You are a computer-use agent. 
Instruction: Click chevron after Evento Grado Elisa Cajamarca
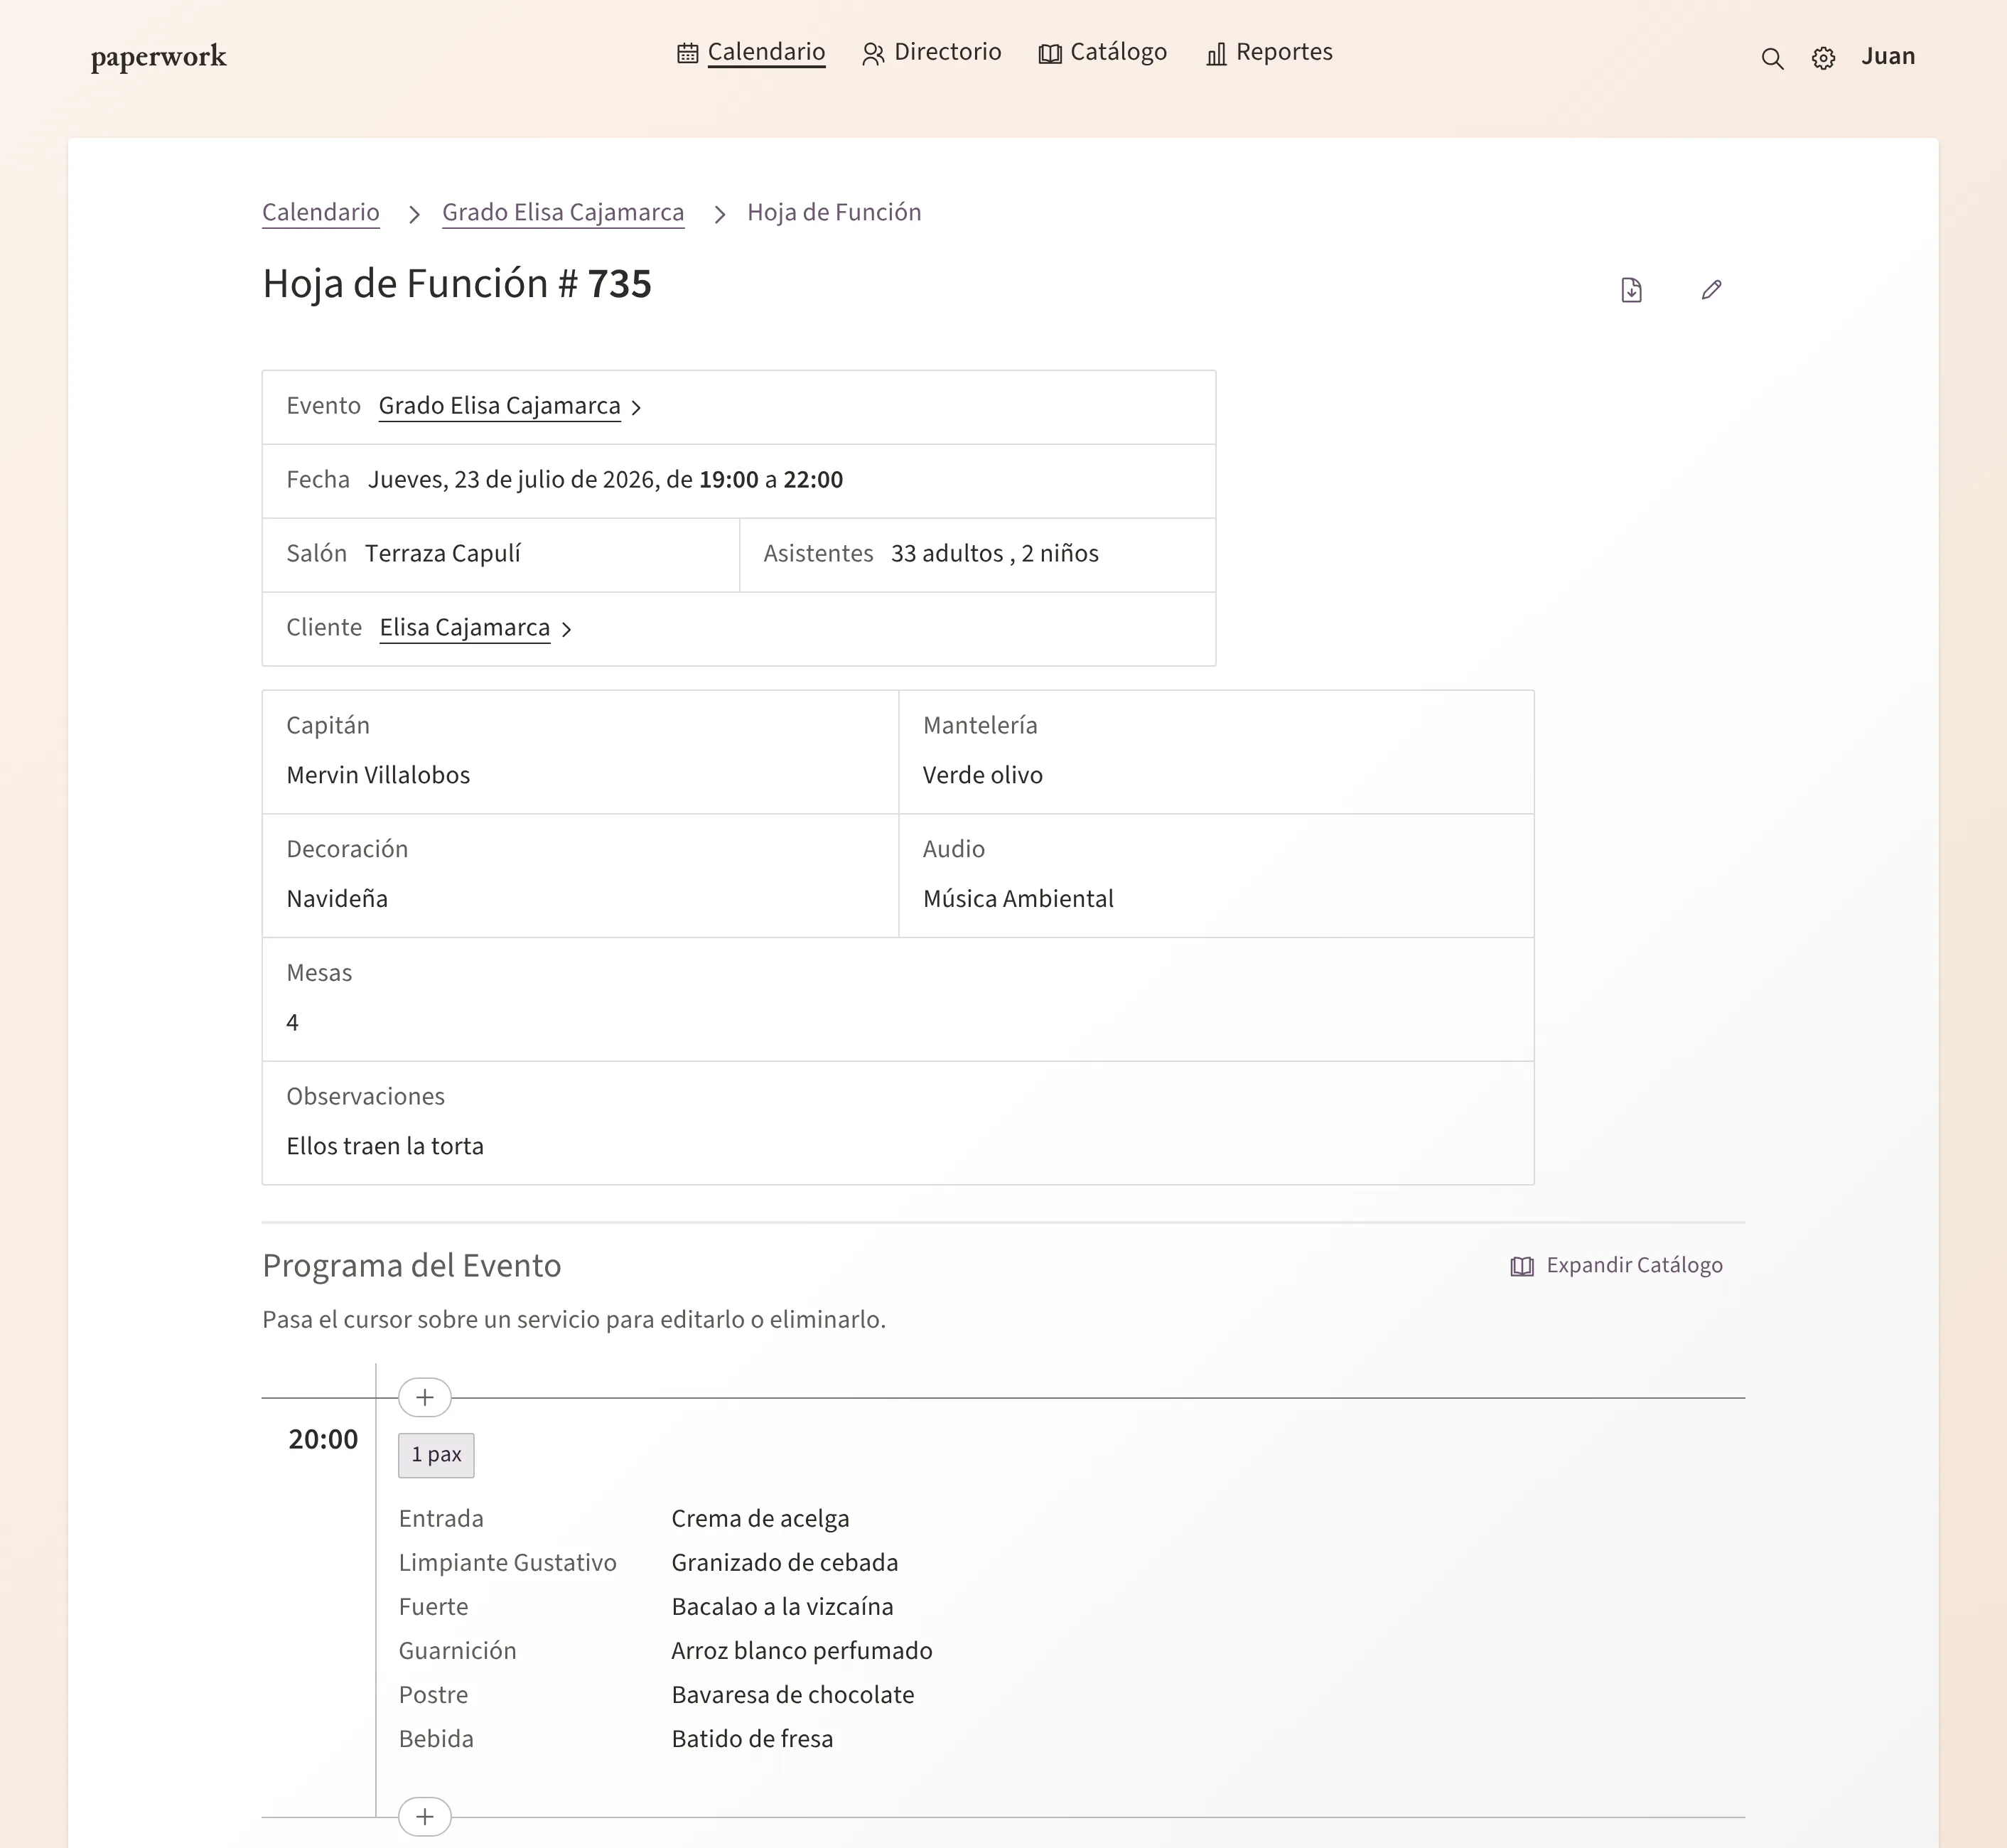coord(636,408)
